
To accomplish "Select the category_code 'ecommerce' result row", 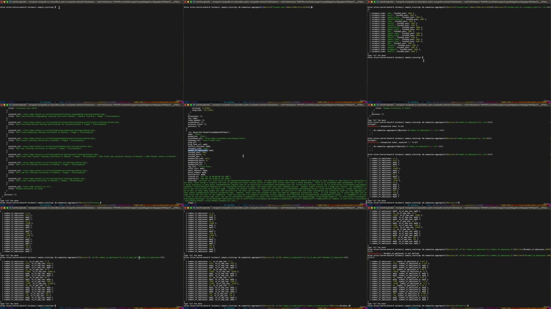I will 395,49.
